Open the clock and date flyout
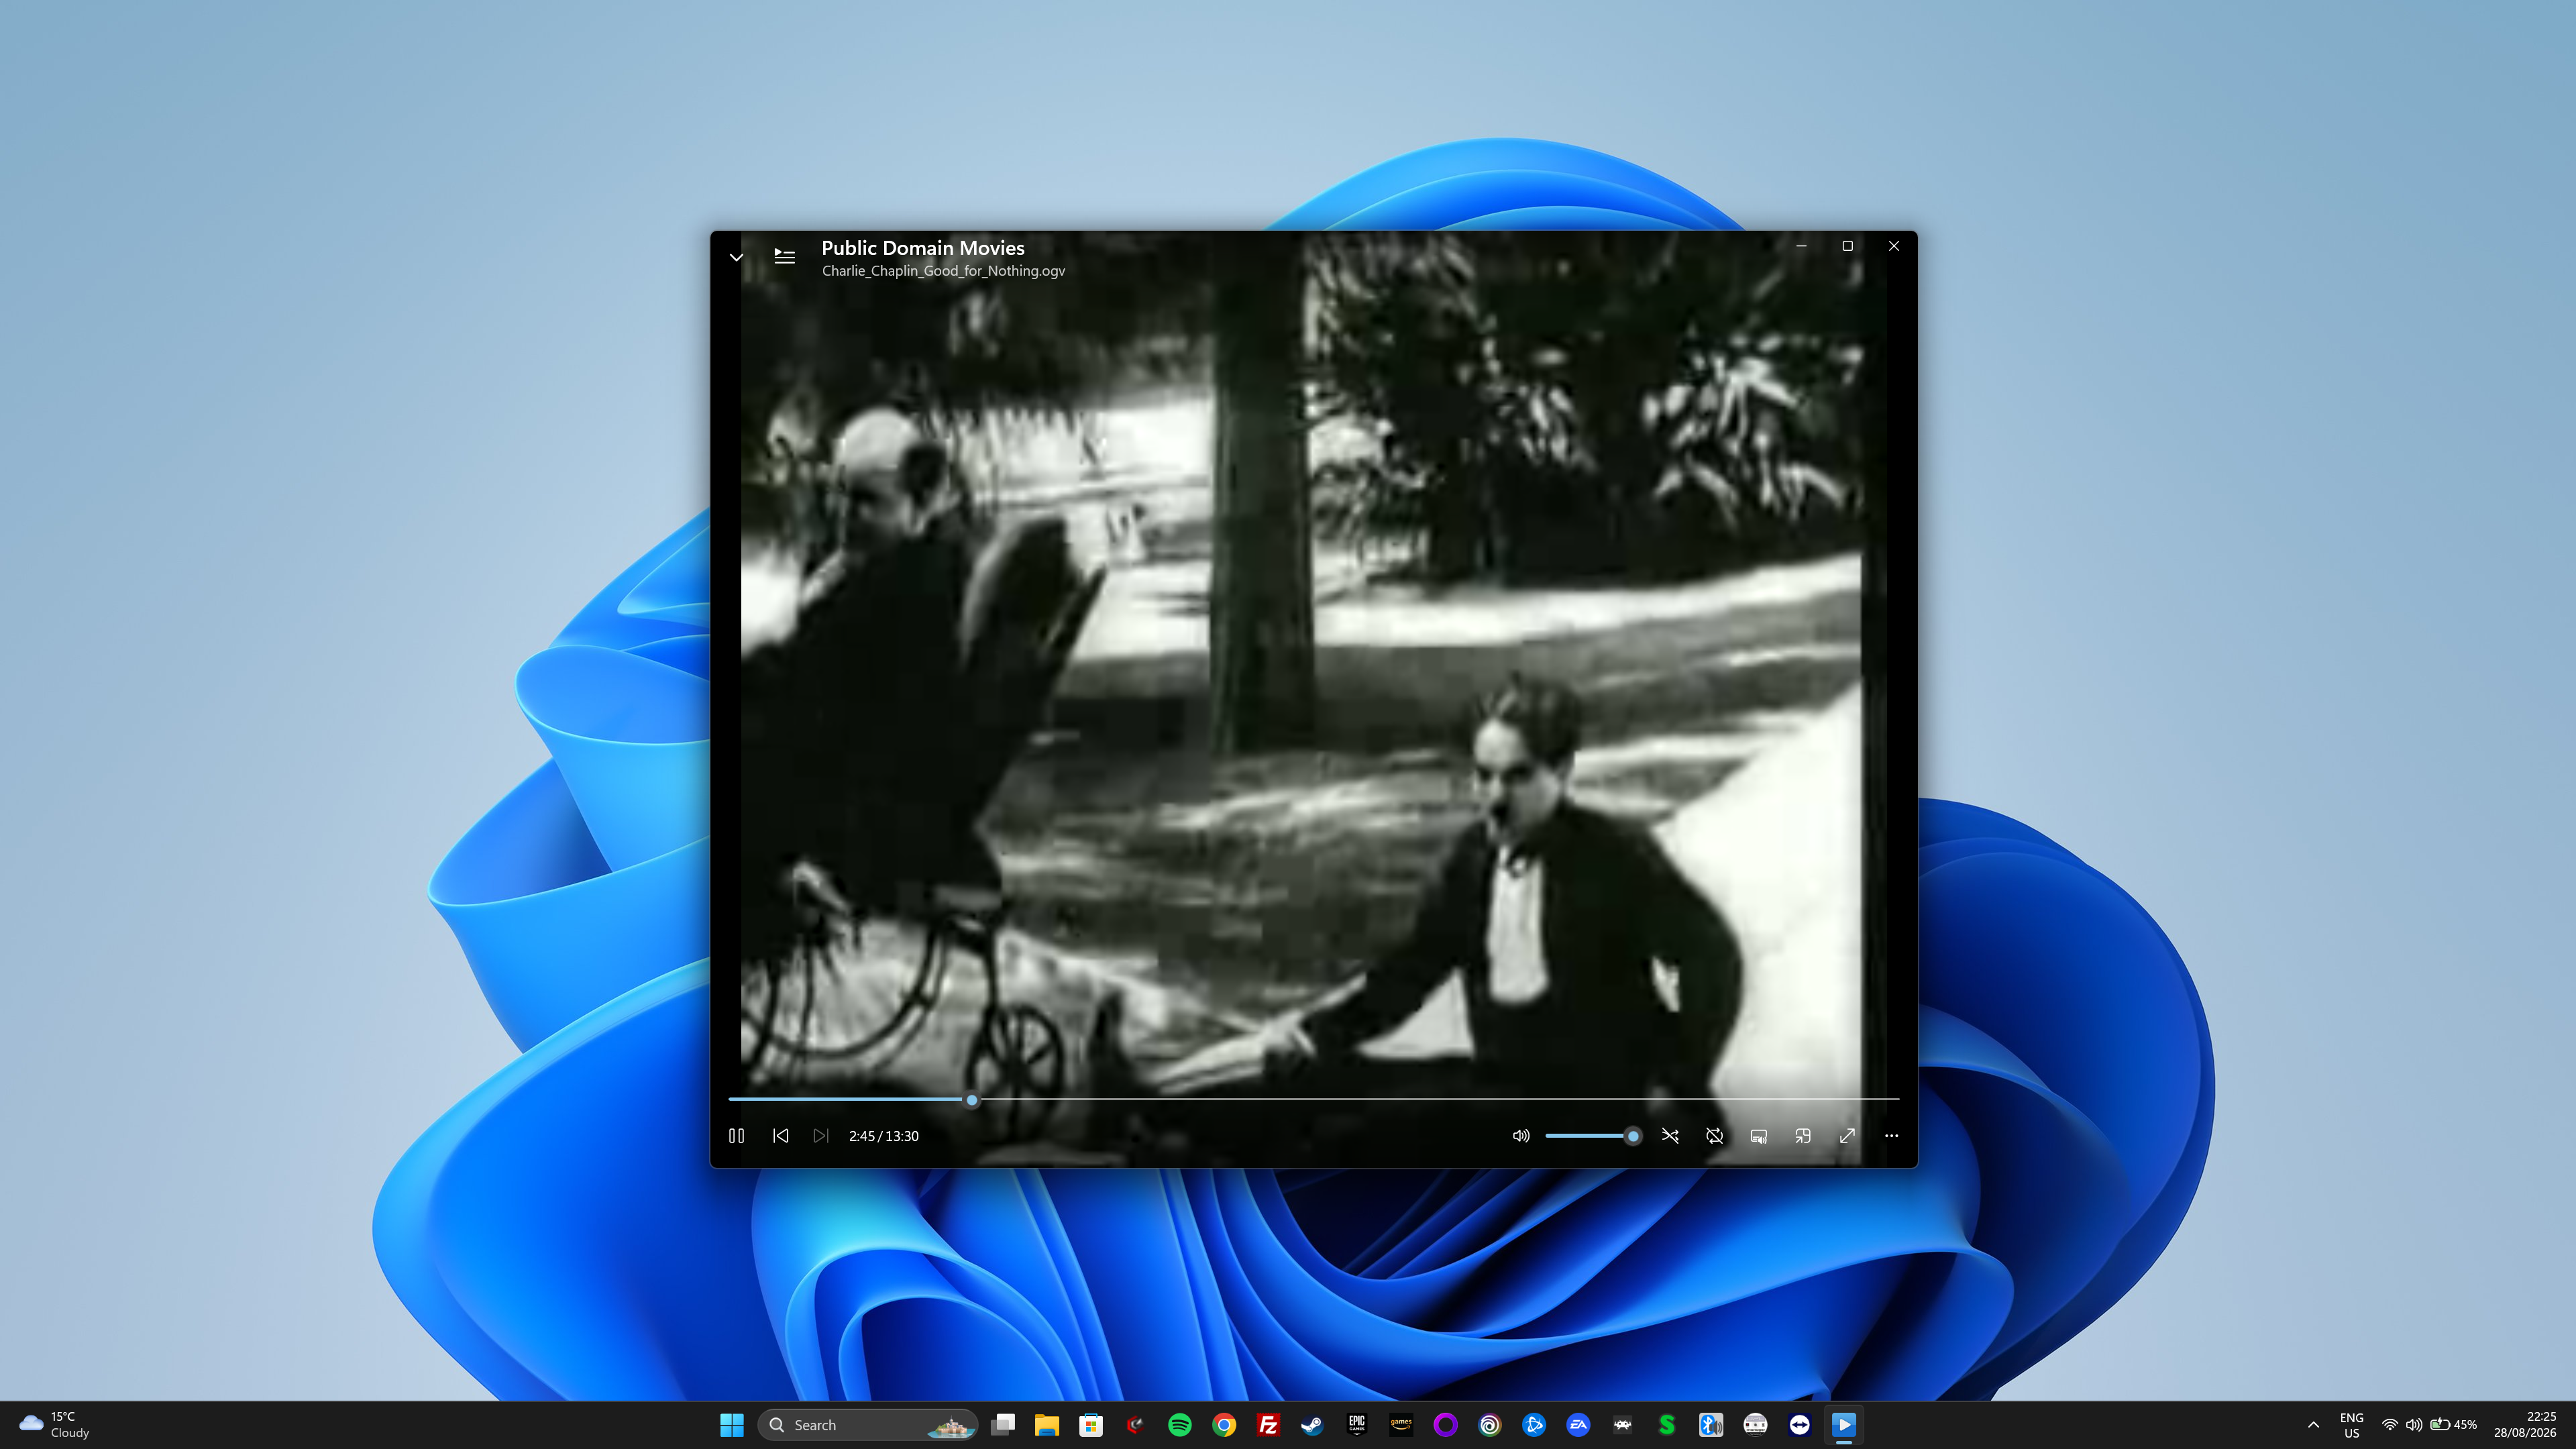 click(x=2525, y=1425)
